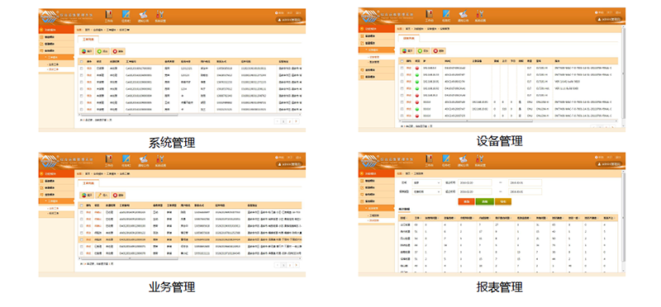Image resolution: width=661 pixels, height=307 pixels.
Task: Select the list tab in 系统管理 panel
Action: point(88,39)
